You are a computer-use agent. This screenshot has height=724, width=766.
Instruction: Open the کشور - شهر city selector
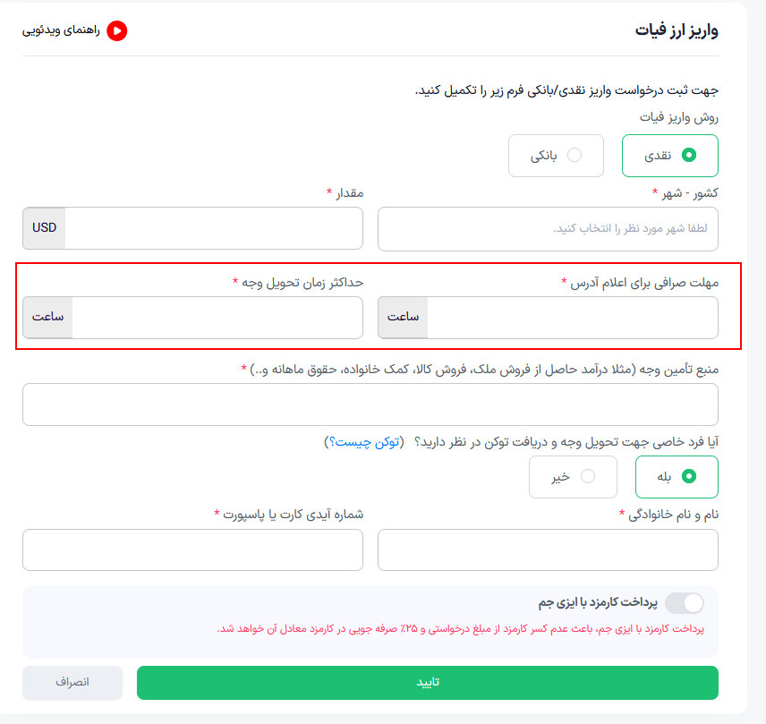click(548, 228)
